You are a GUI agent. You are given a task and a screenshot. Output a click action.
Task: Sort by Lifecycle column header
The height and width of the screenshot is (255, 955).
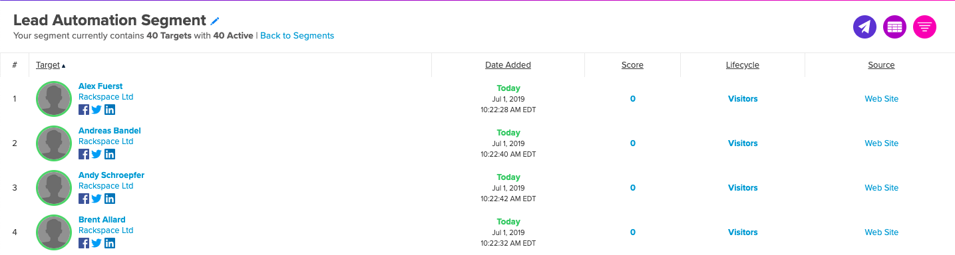tap(743, 65)
